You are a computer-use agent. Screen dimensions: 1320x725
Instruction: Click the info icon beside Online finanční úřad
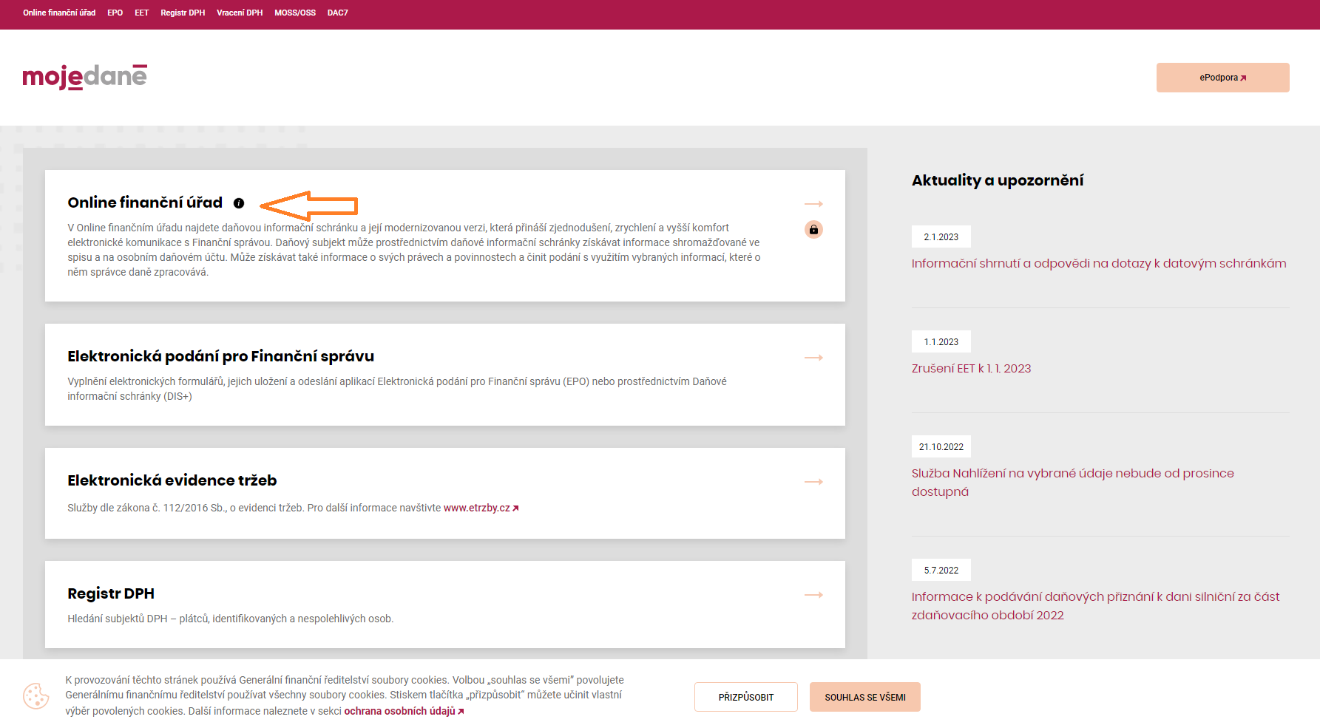coord(239,203)
